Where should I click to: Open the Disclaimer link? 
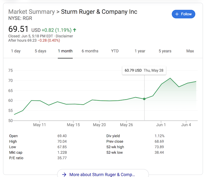(x=64, y=36)
